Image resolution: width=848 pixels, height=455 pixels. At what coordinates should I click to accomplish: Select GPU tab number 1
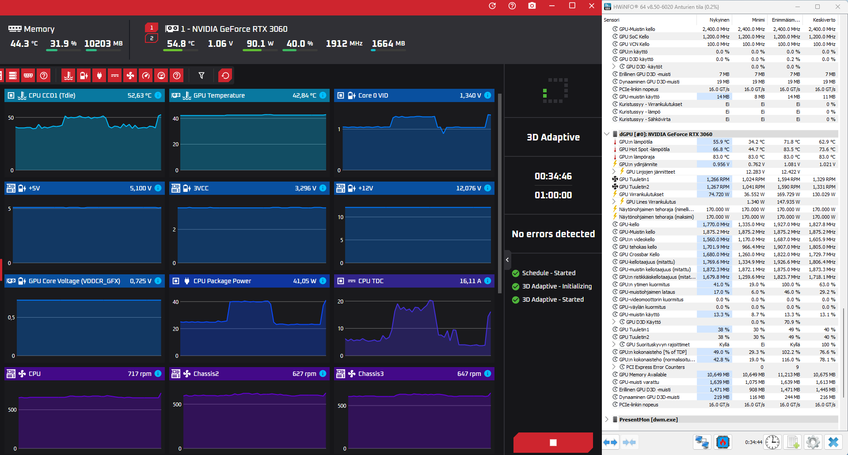[152, 27]
